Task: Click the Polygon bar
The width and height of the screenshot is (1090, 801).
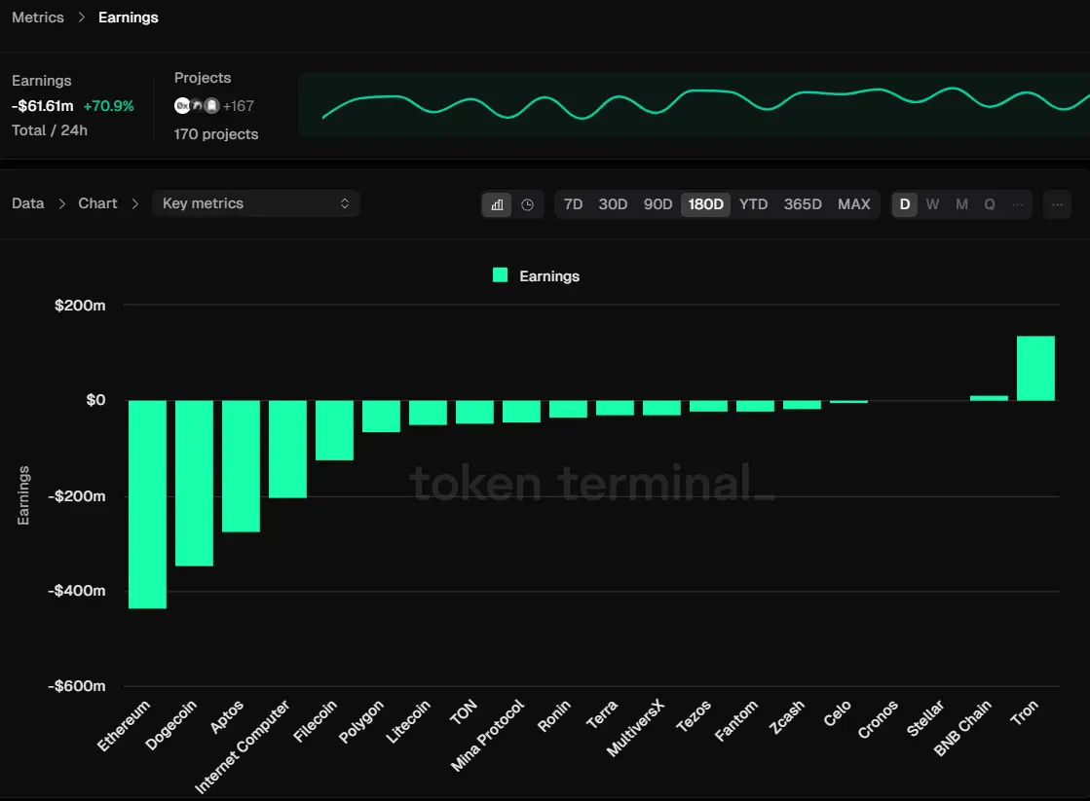Action: pyautogui.click(x=381, y=417)
